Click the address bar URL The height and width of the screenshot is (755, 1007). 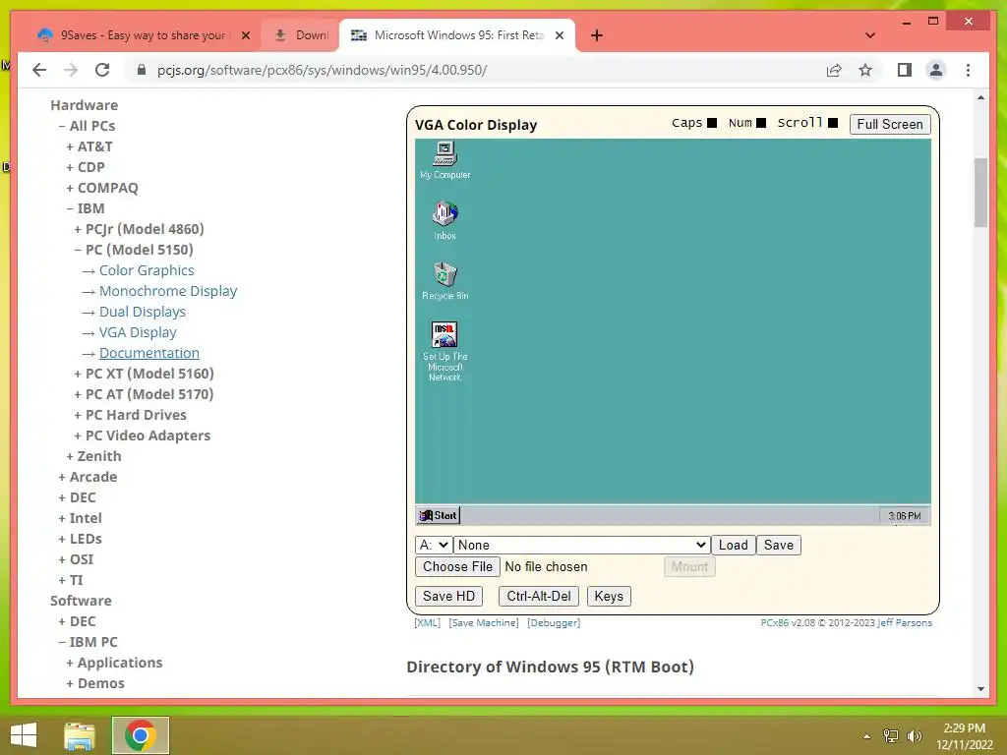(322, 70)
